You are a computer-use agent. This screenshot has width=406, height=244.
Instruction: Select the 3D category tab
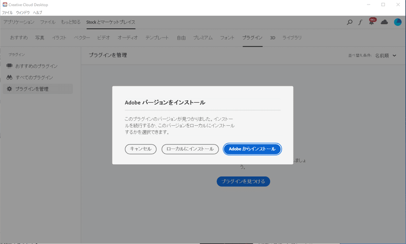pos(273,37)
